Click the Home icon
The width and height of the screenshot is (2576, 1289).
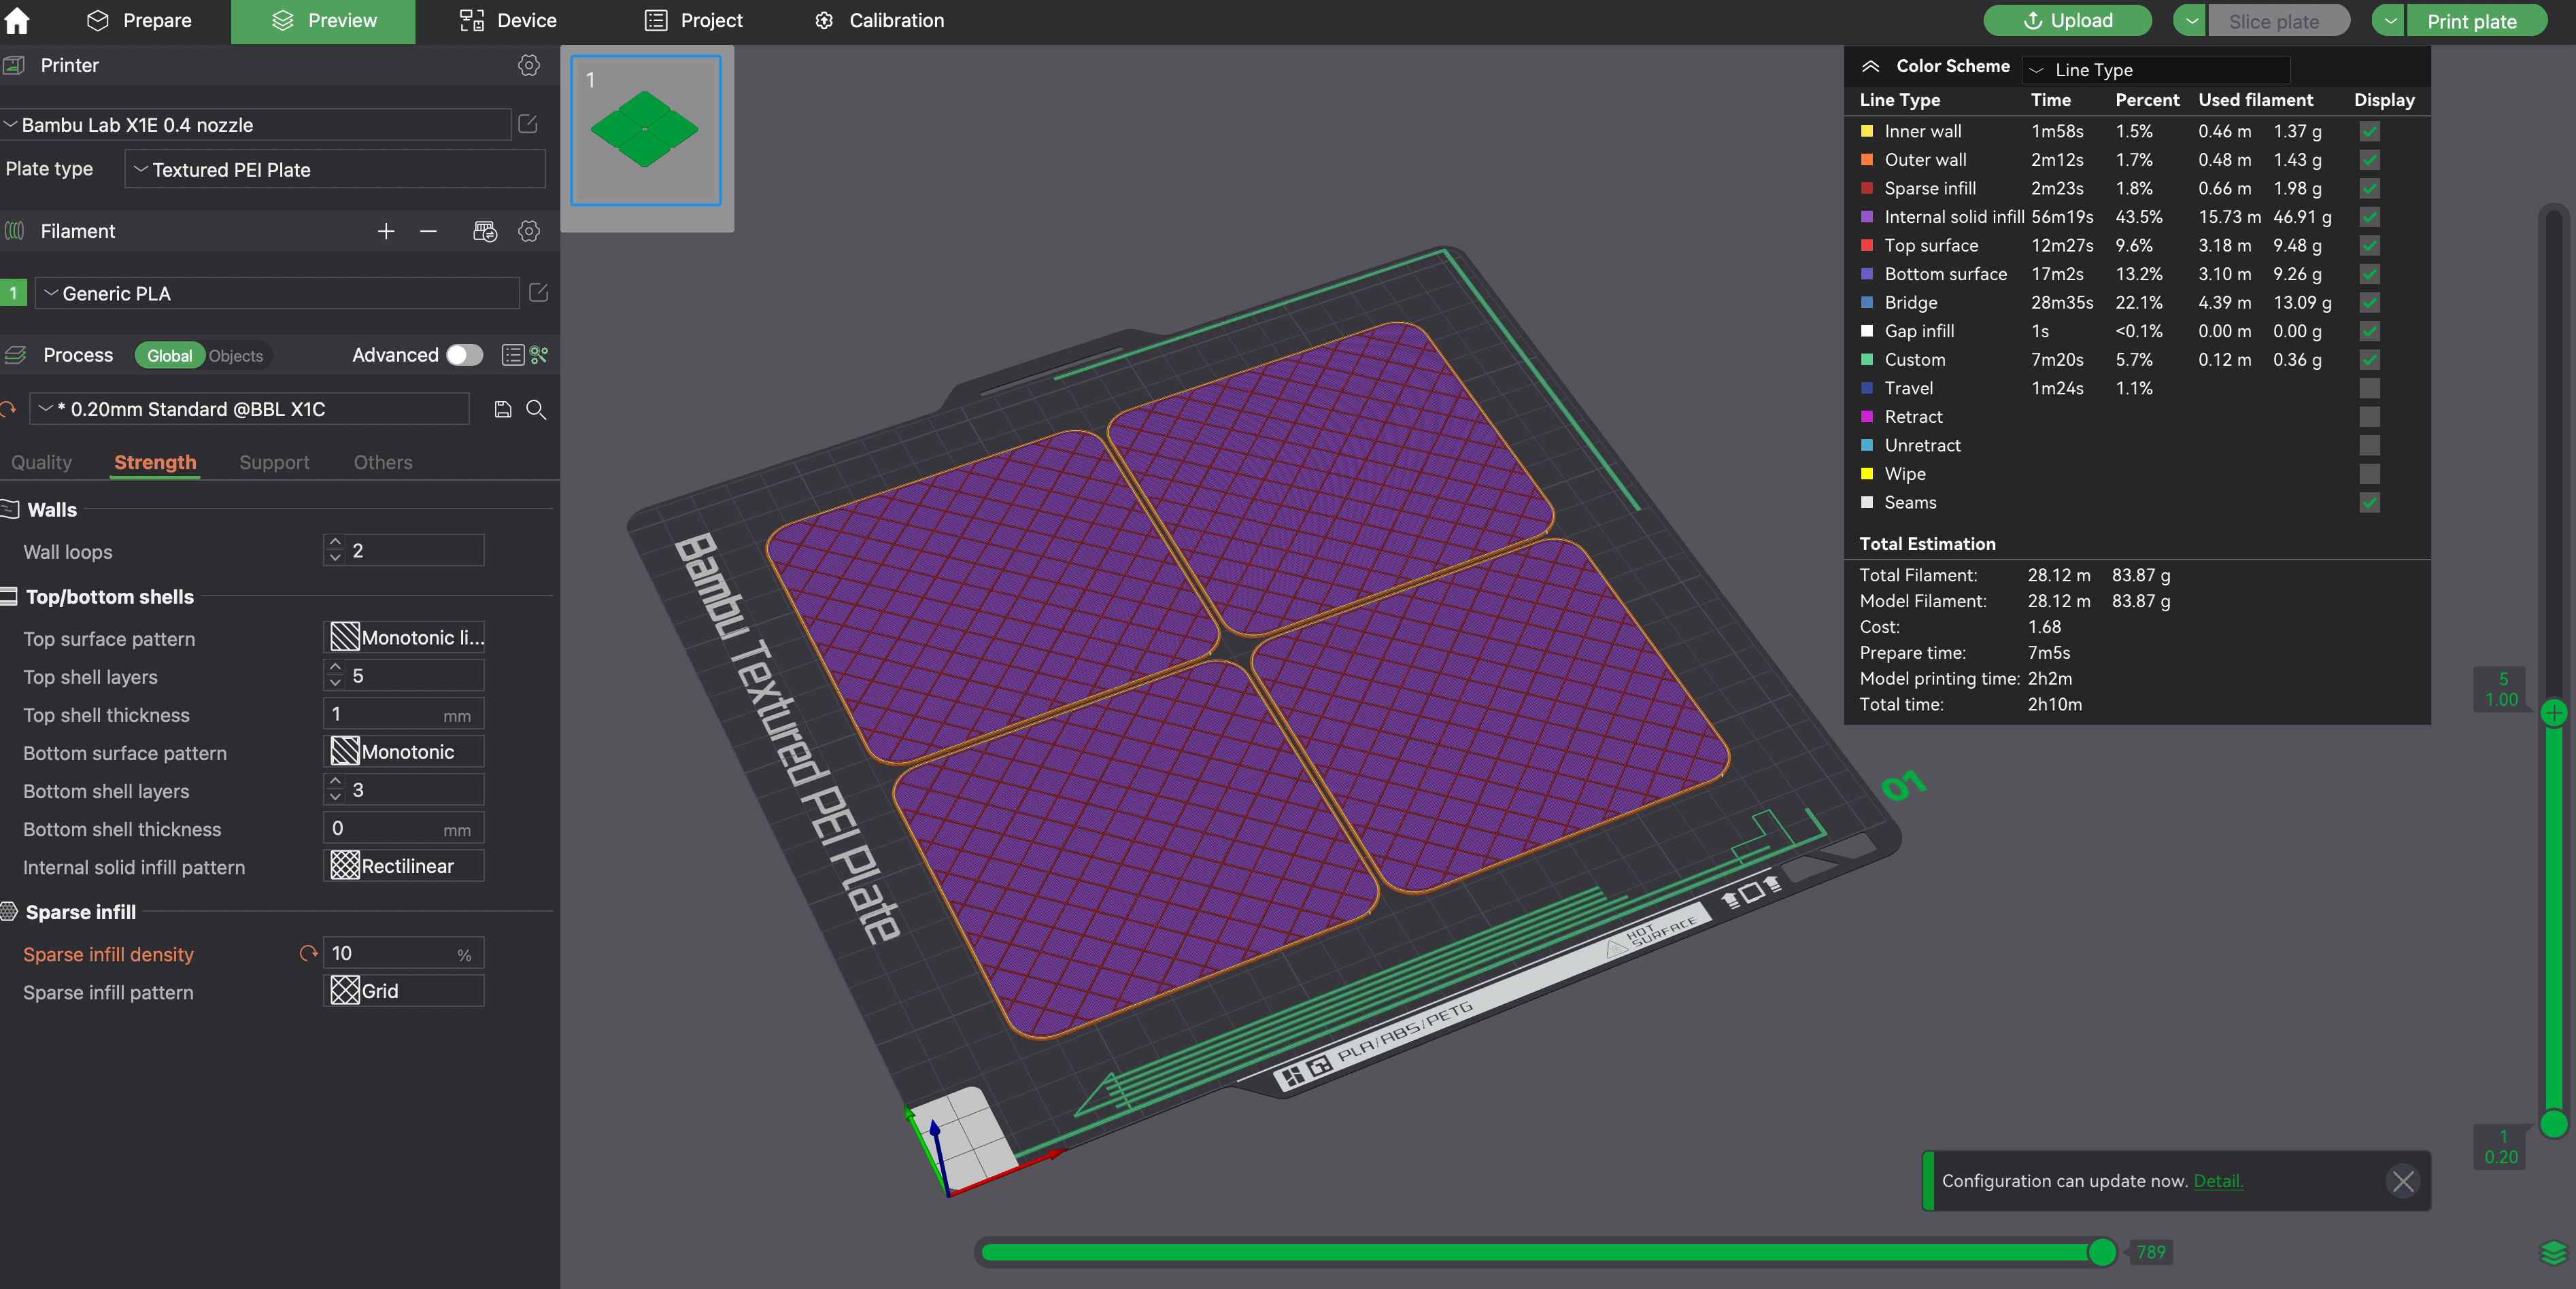pyautogui.click(x=16, y=20)
